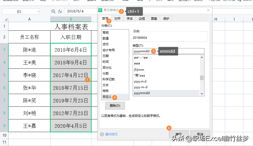Switch to the 字体 tab
This screenshot has width=253, height=146.
[130, 19]
